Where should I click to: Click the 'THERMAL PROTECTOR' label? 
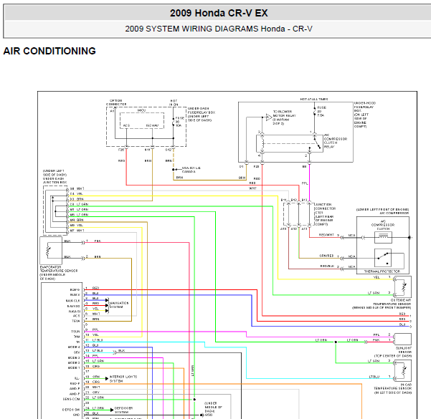click(x=382, y=271)
